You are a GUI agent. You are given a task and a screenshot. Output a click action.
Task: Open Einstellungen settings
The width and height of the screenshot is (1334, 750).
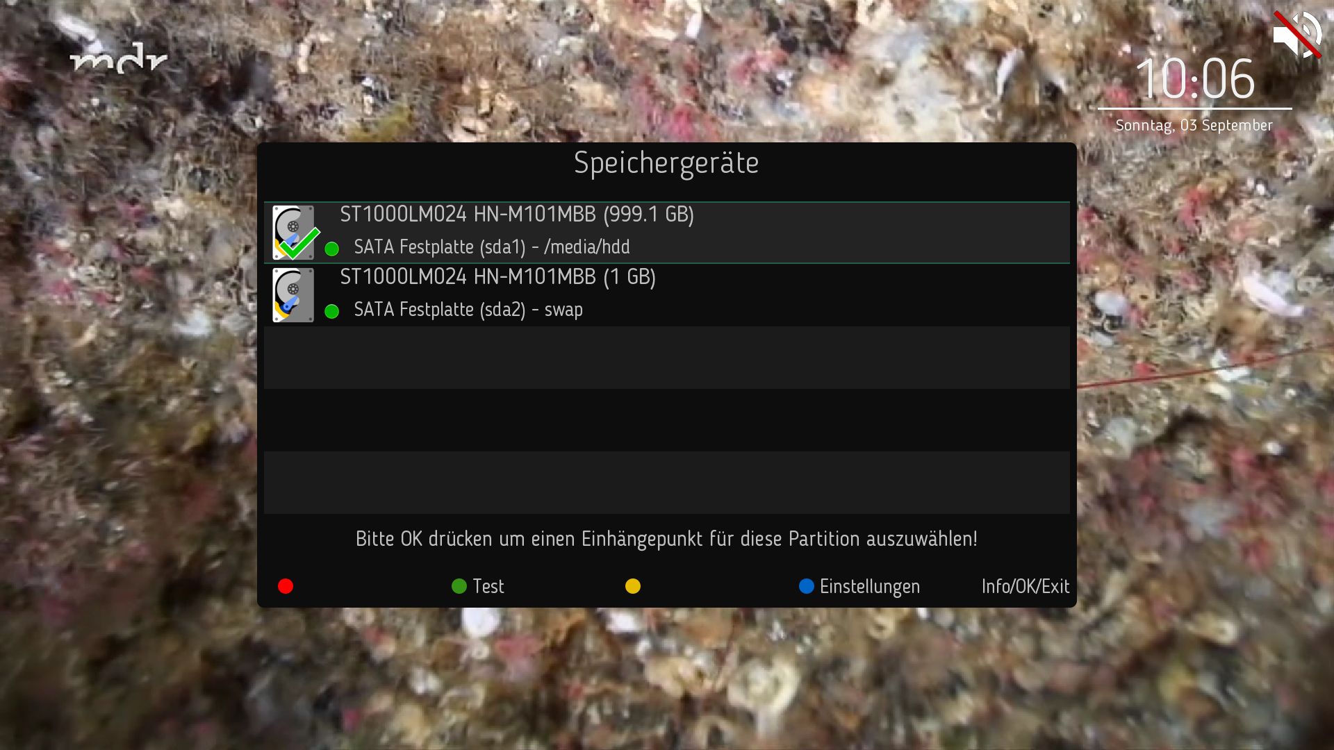pos(870,587)
